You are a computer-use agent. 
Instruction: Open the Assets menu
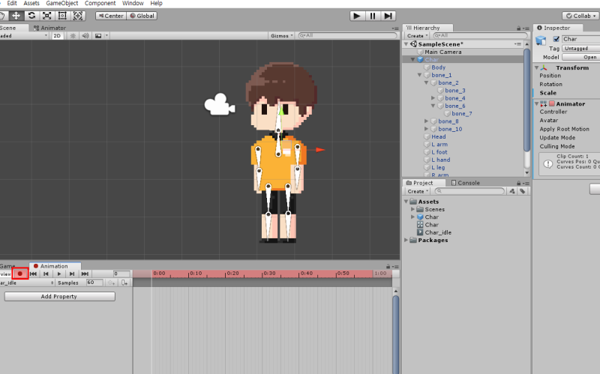click(x=31, y=3)
